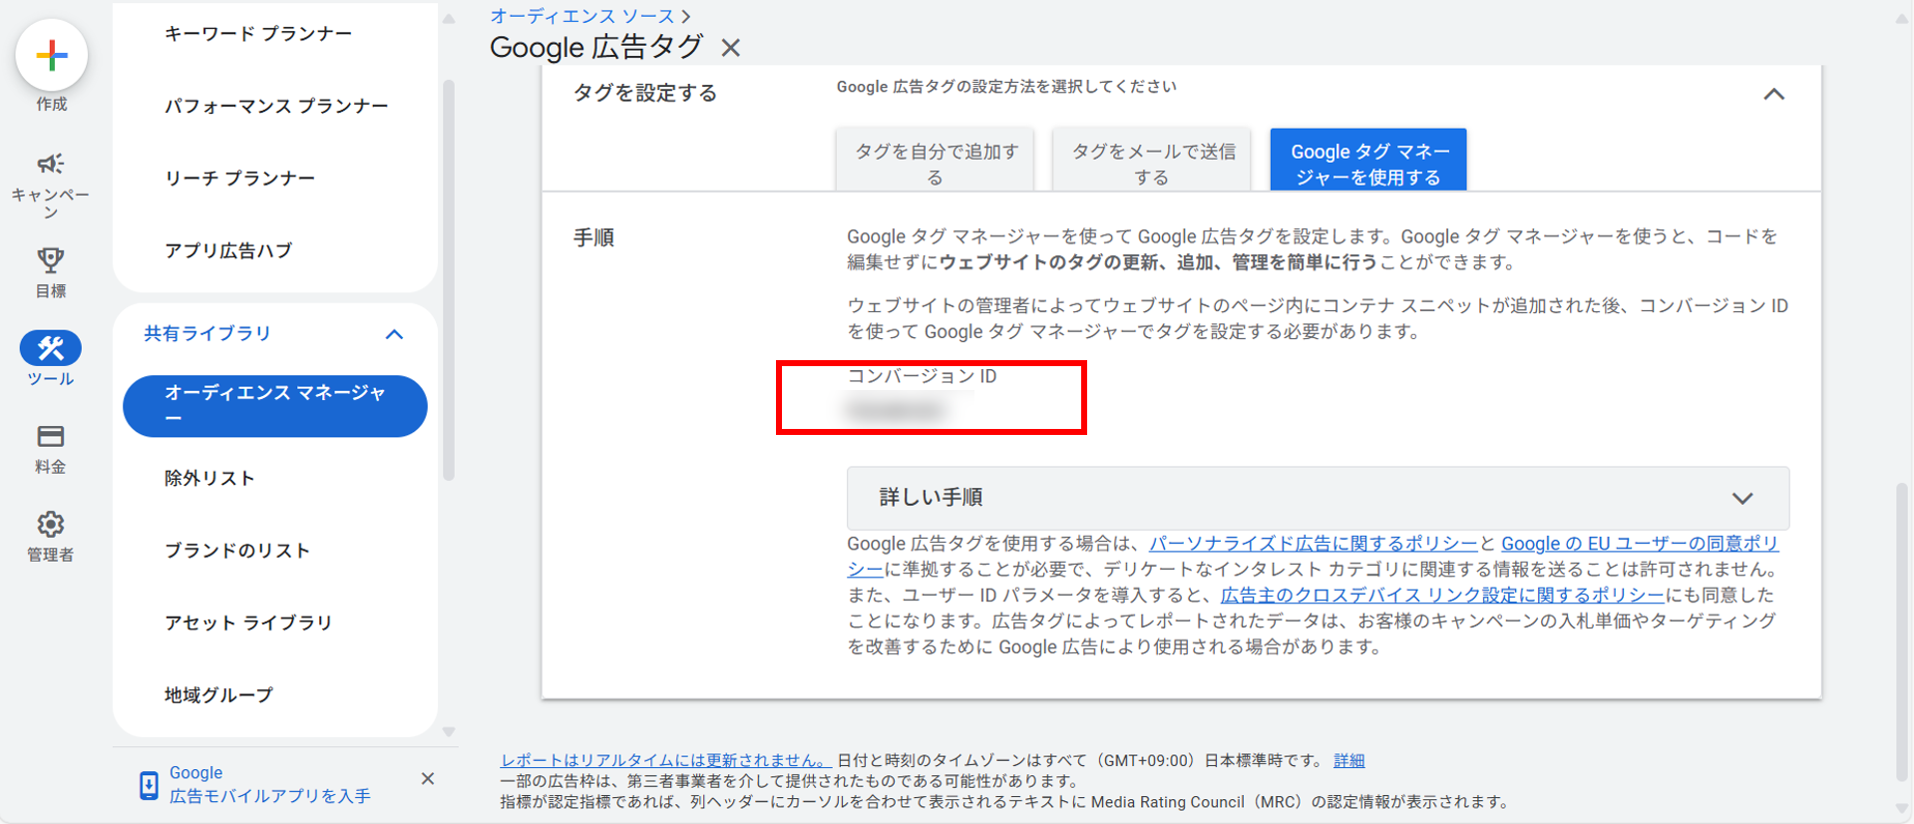Open 地域グループ menu item

218,694
